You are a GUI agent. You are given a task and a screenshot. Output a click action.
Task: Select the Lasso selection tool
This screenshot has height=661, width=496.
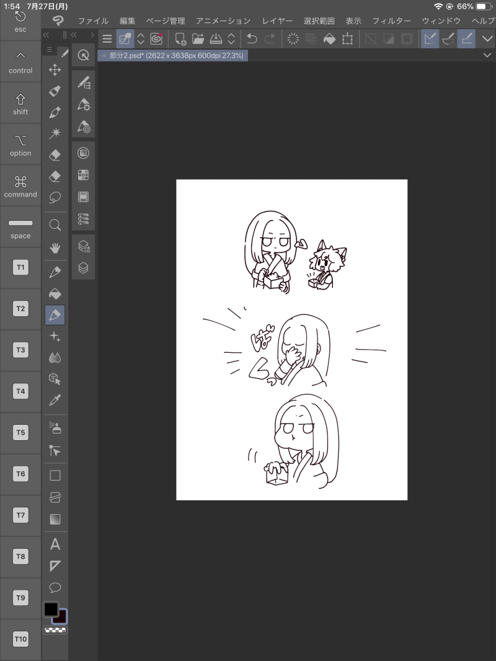(x=55, y=197)
